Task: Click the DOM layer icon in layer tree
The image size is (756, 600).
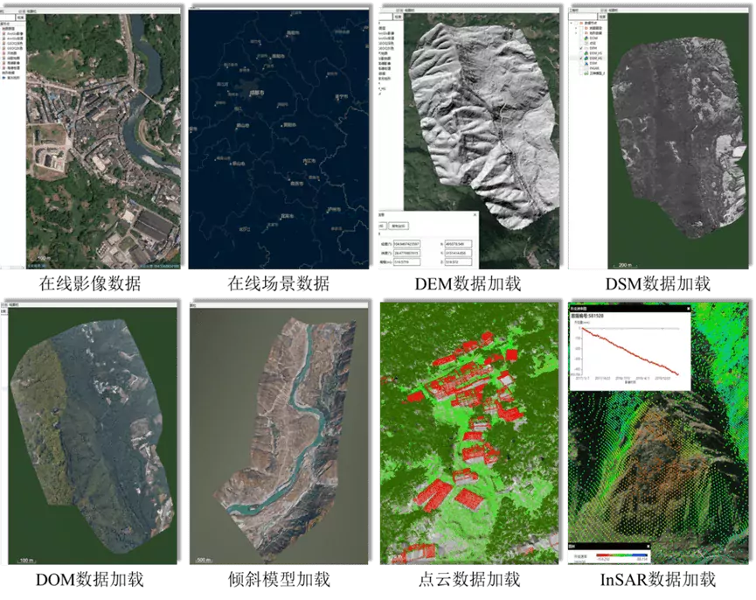Action: coord(588,39)
